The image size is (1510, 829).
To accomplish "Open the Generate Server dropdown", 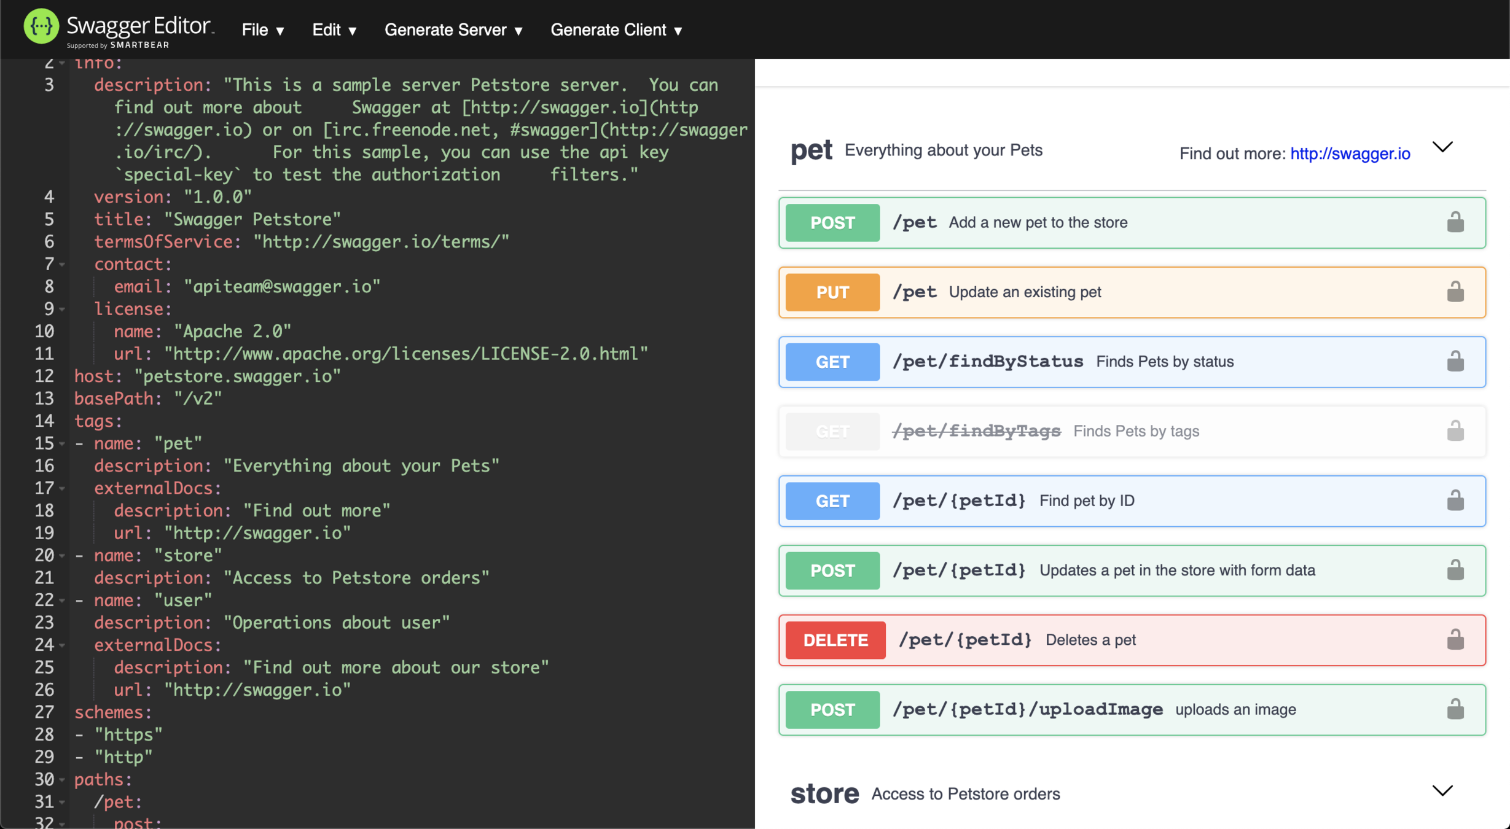I will pos(453,30).
